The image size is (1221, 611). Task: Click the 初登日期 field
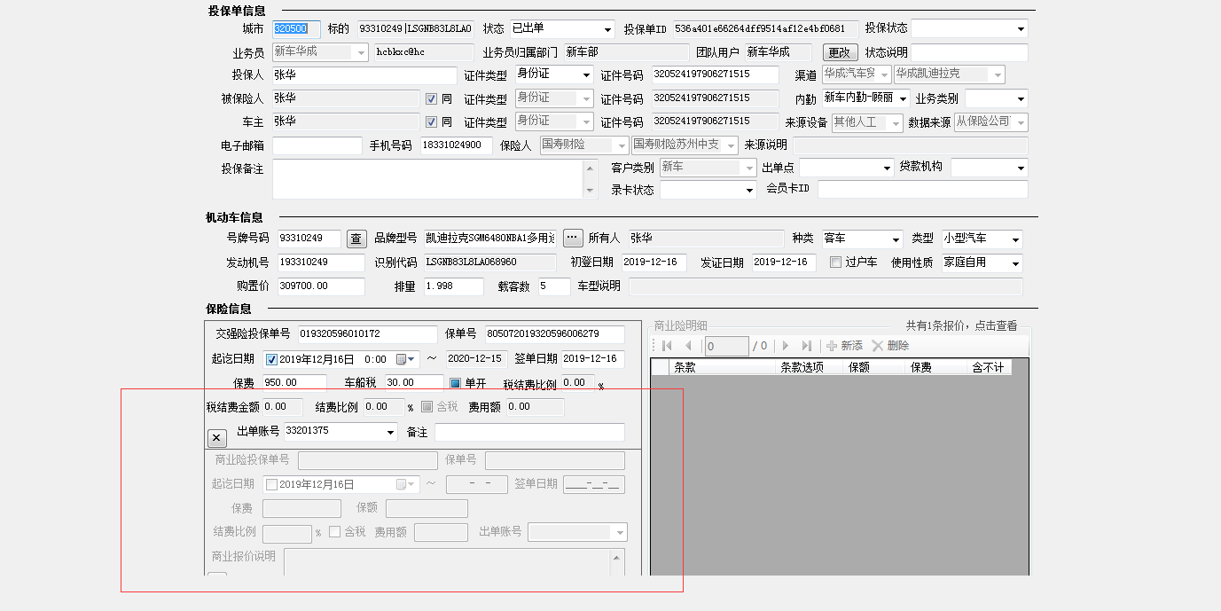pyautogui.click(x=654, y=262)
